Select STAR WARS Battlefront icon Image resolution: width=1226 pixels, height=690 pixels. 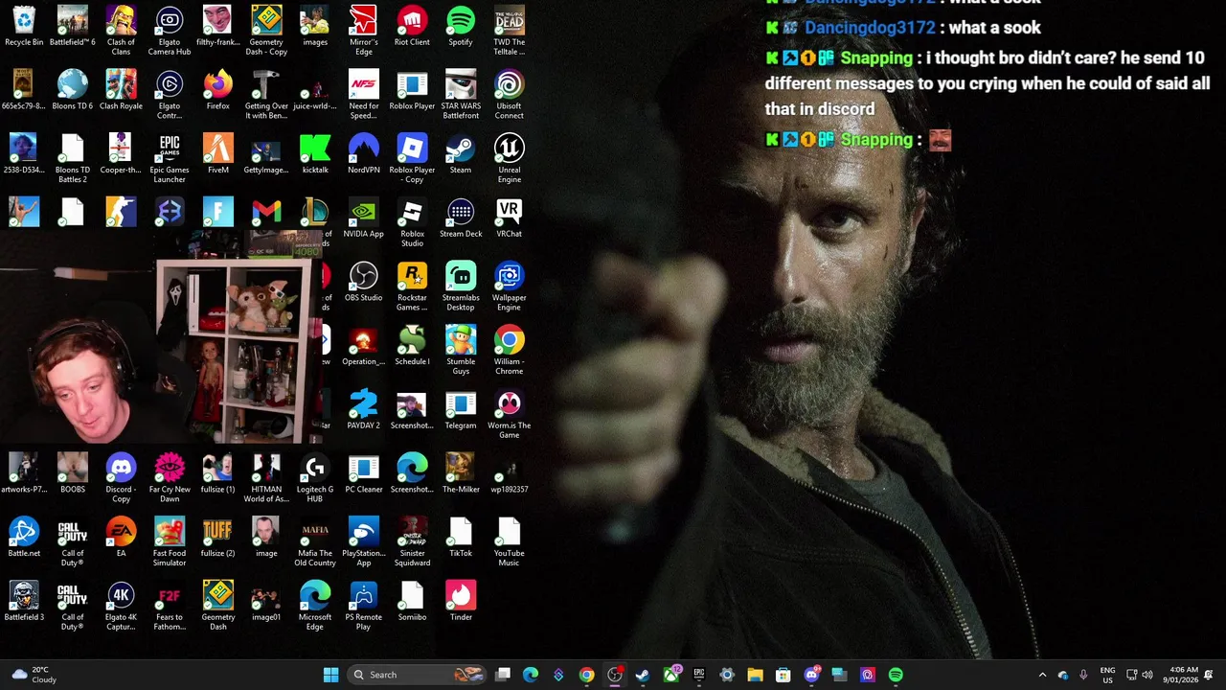(461, 95)
